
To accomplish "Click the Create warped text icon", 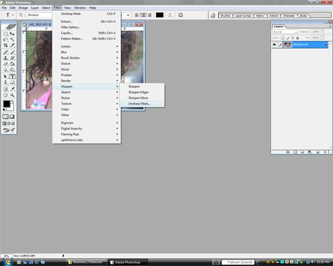I will pos(170,15).
